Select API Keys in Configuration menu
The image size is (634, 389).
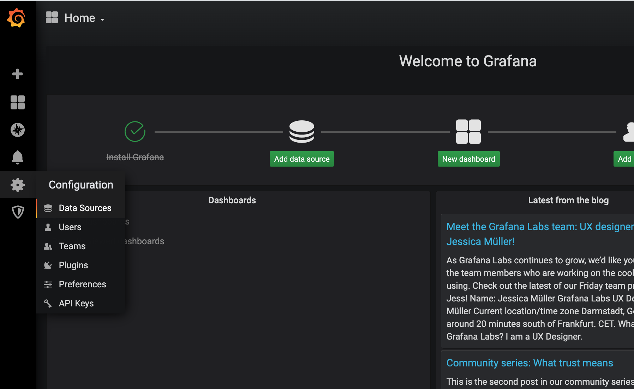pyautogui.click(x=80, y=304)
